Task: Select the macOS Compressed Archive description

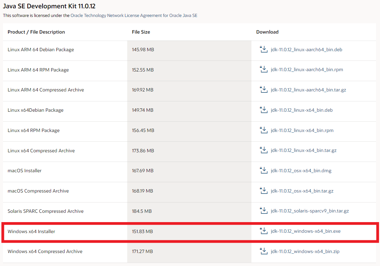Action: 38,191
